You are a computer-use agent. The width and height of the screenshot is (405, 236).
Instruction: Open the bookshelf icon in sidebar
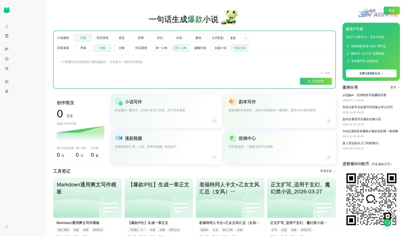[x=7, y=36]
